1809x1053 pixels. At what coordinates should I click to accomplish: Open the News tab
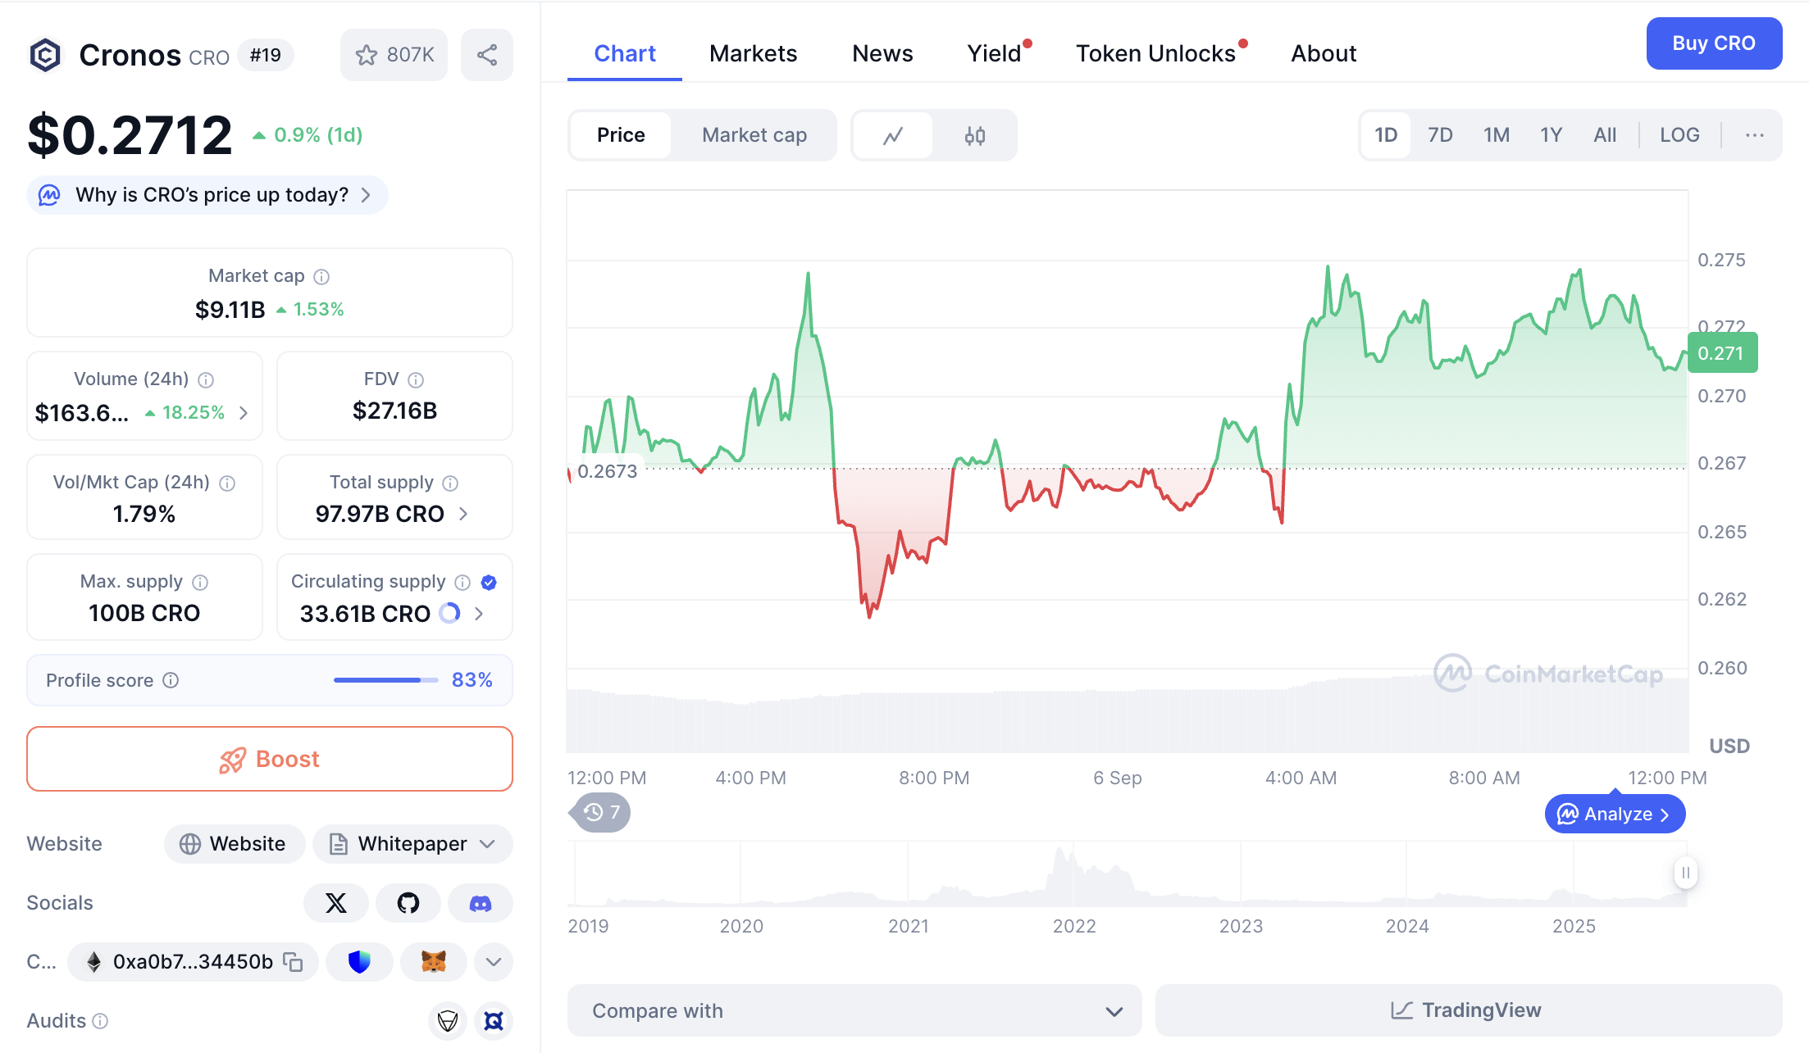pyautogui.click(x=882, y=54)
